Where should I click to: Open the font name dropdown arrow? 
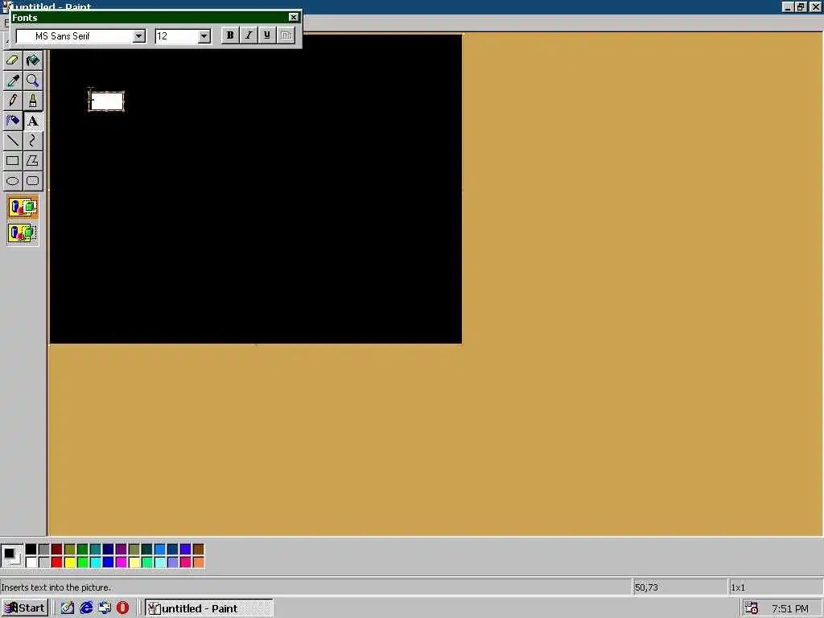pos(138,36)
